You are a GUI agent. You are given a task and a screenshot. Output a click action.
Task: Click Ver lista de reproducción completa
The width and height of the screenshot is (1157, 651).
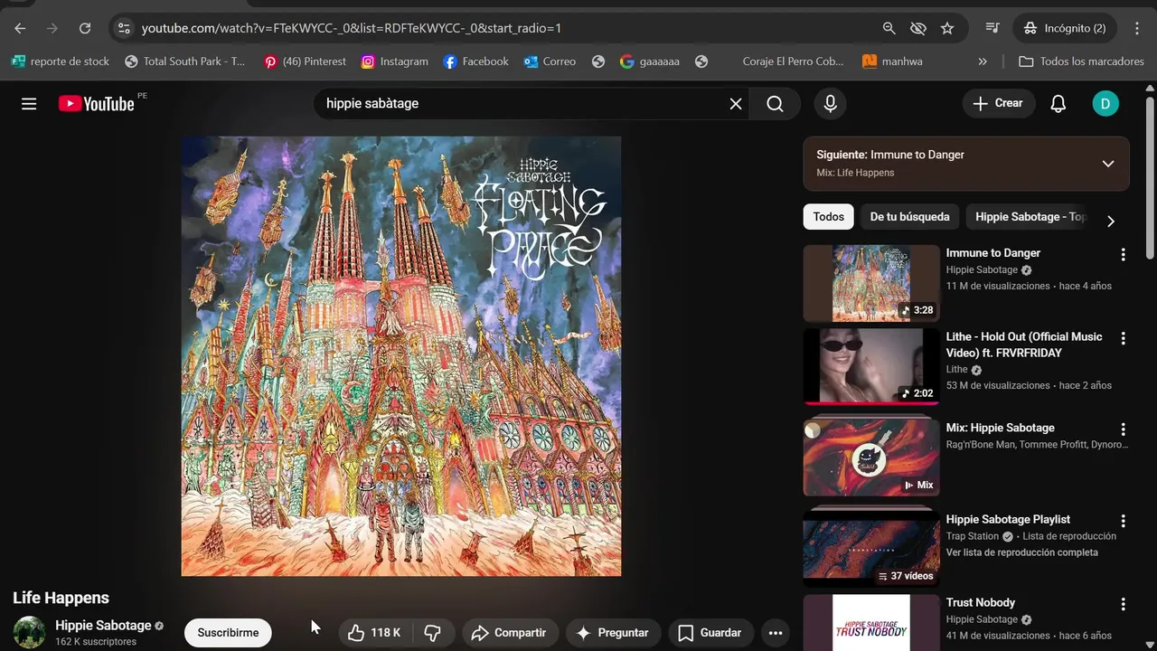(x=1021, y=552)
